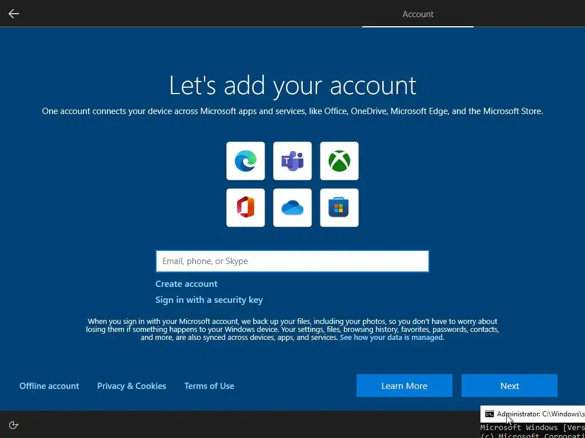This screenshot has height=438, width=585.
Task: Click the Xbox app tile
Action: 339,161
